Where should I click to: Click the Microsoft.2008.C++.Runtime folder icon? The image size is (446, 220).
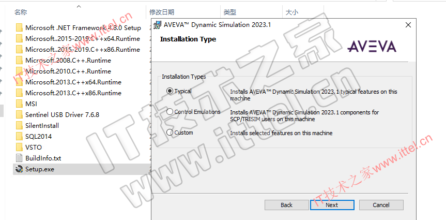[x=19, y=60]
